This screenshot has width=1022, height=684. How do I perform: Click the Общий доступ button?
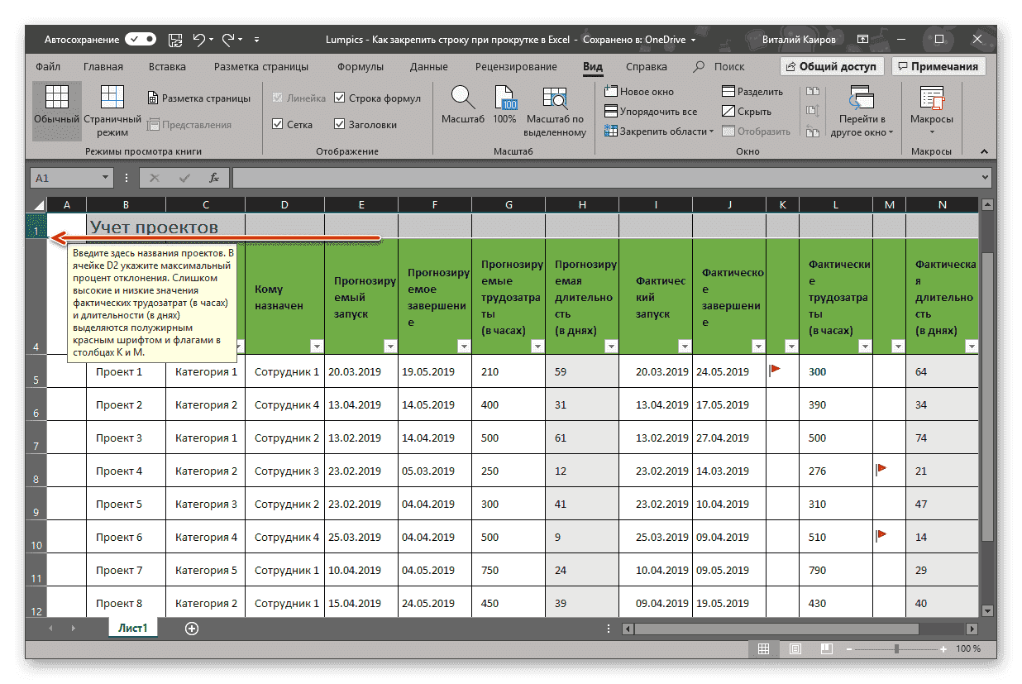[834, 65]
